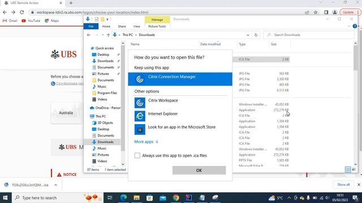This screenshot has height=203, width=362.
Task: Open YouTube bookmark
Action: click(31, 21)
